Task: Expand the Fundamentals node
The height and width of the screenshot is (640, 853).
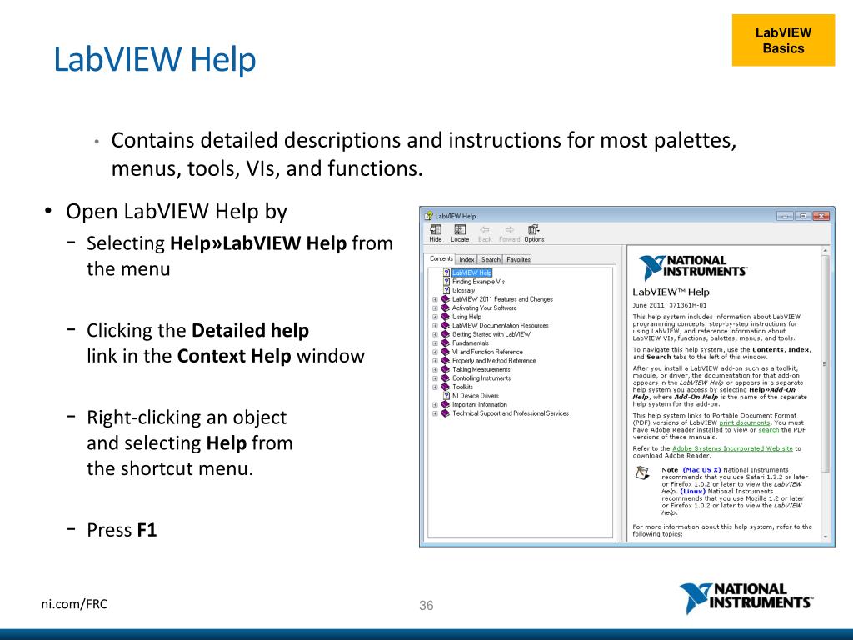Action: click(435, 342)
